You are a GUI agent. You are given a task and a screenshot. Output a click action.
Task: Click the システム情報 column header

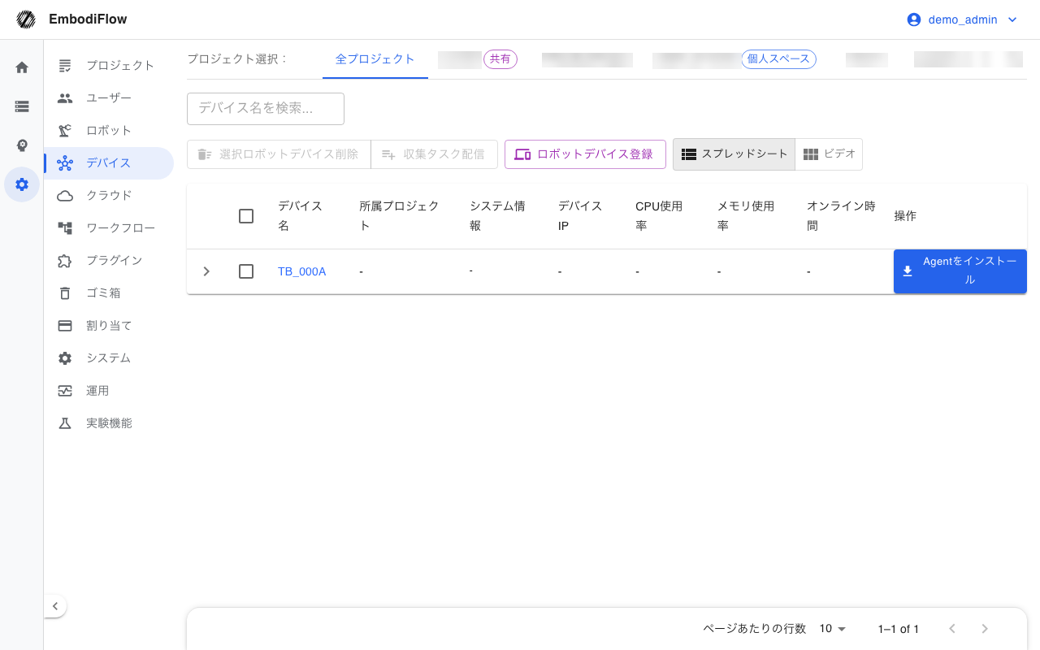pyautogui.click(x=497, y=216)
